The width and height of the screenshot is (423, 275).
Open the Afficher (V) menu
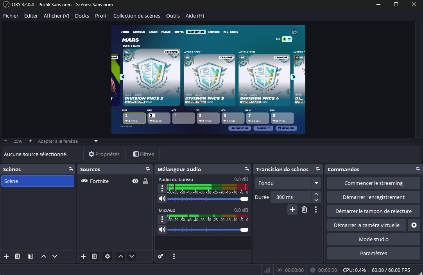coord(56,16)
